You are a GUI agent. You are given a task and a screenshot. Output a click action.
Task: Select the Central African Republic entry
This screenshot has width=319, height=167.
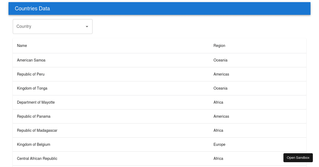pyautogui.click(x=37, y=159)
